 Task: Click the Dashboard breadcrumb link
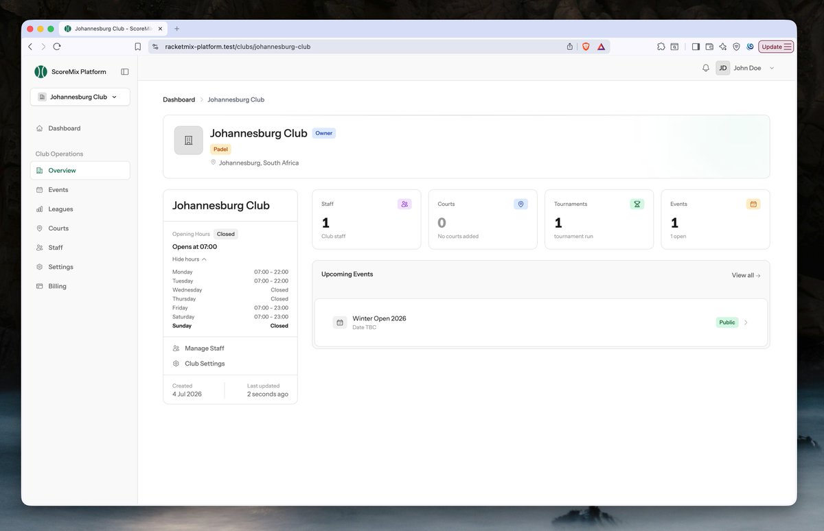pos(179,99)
